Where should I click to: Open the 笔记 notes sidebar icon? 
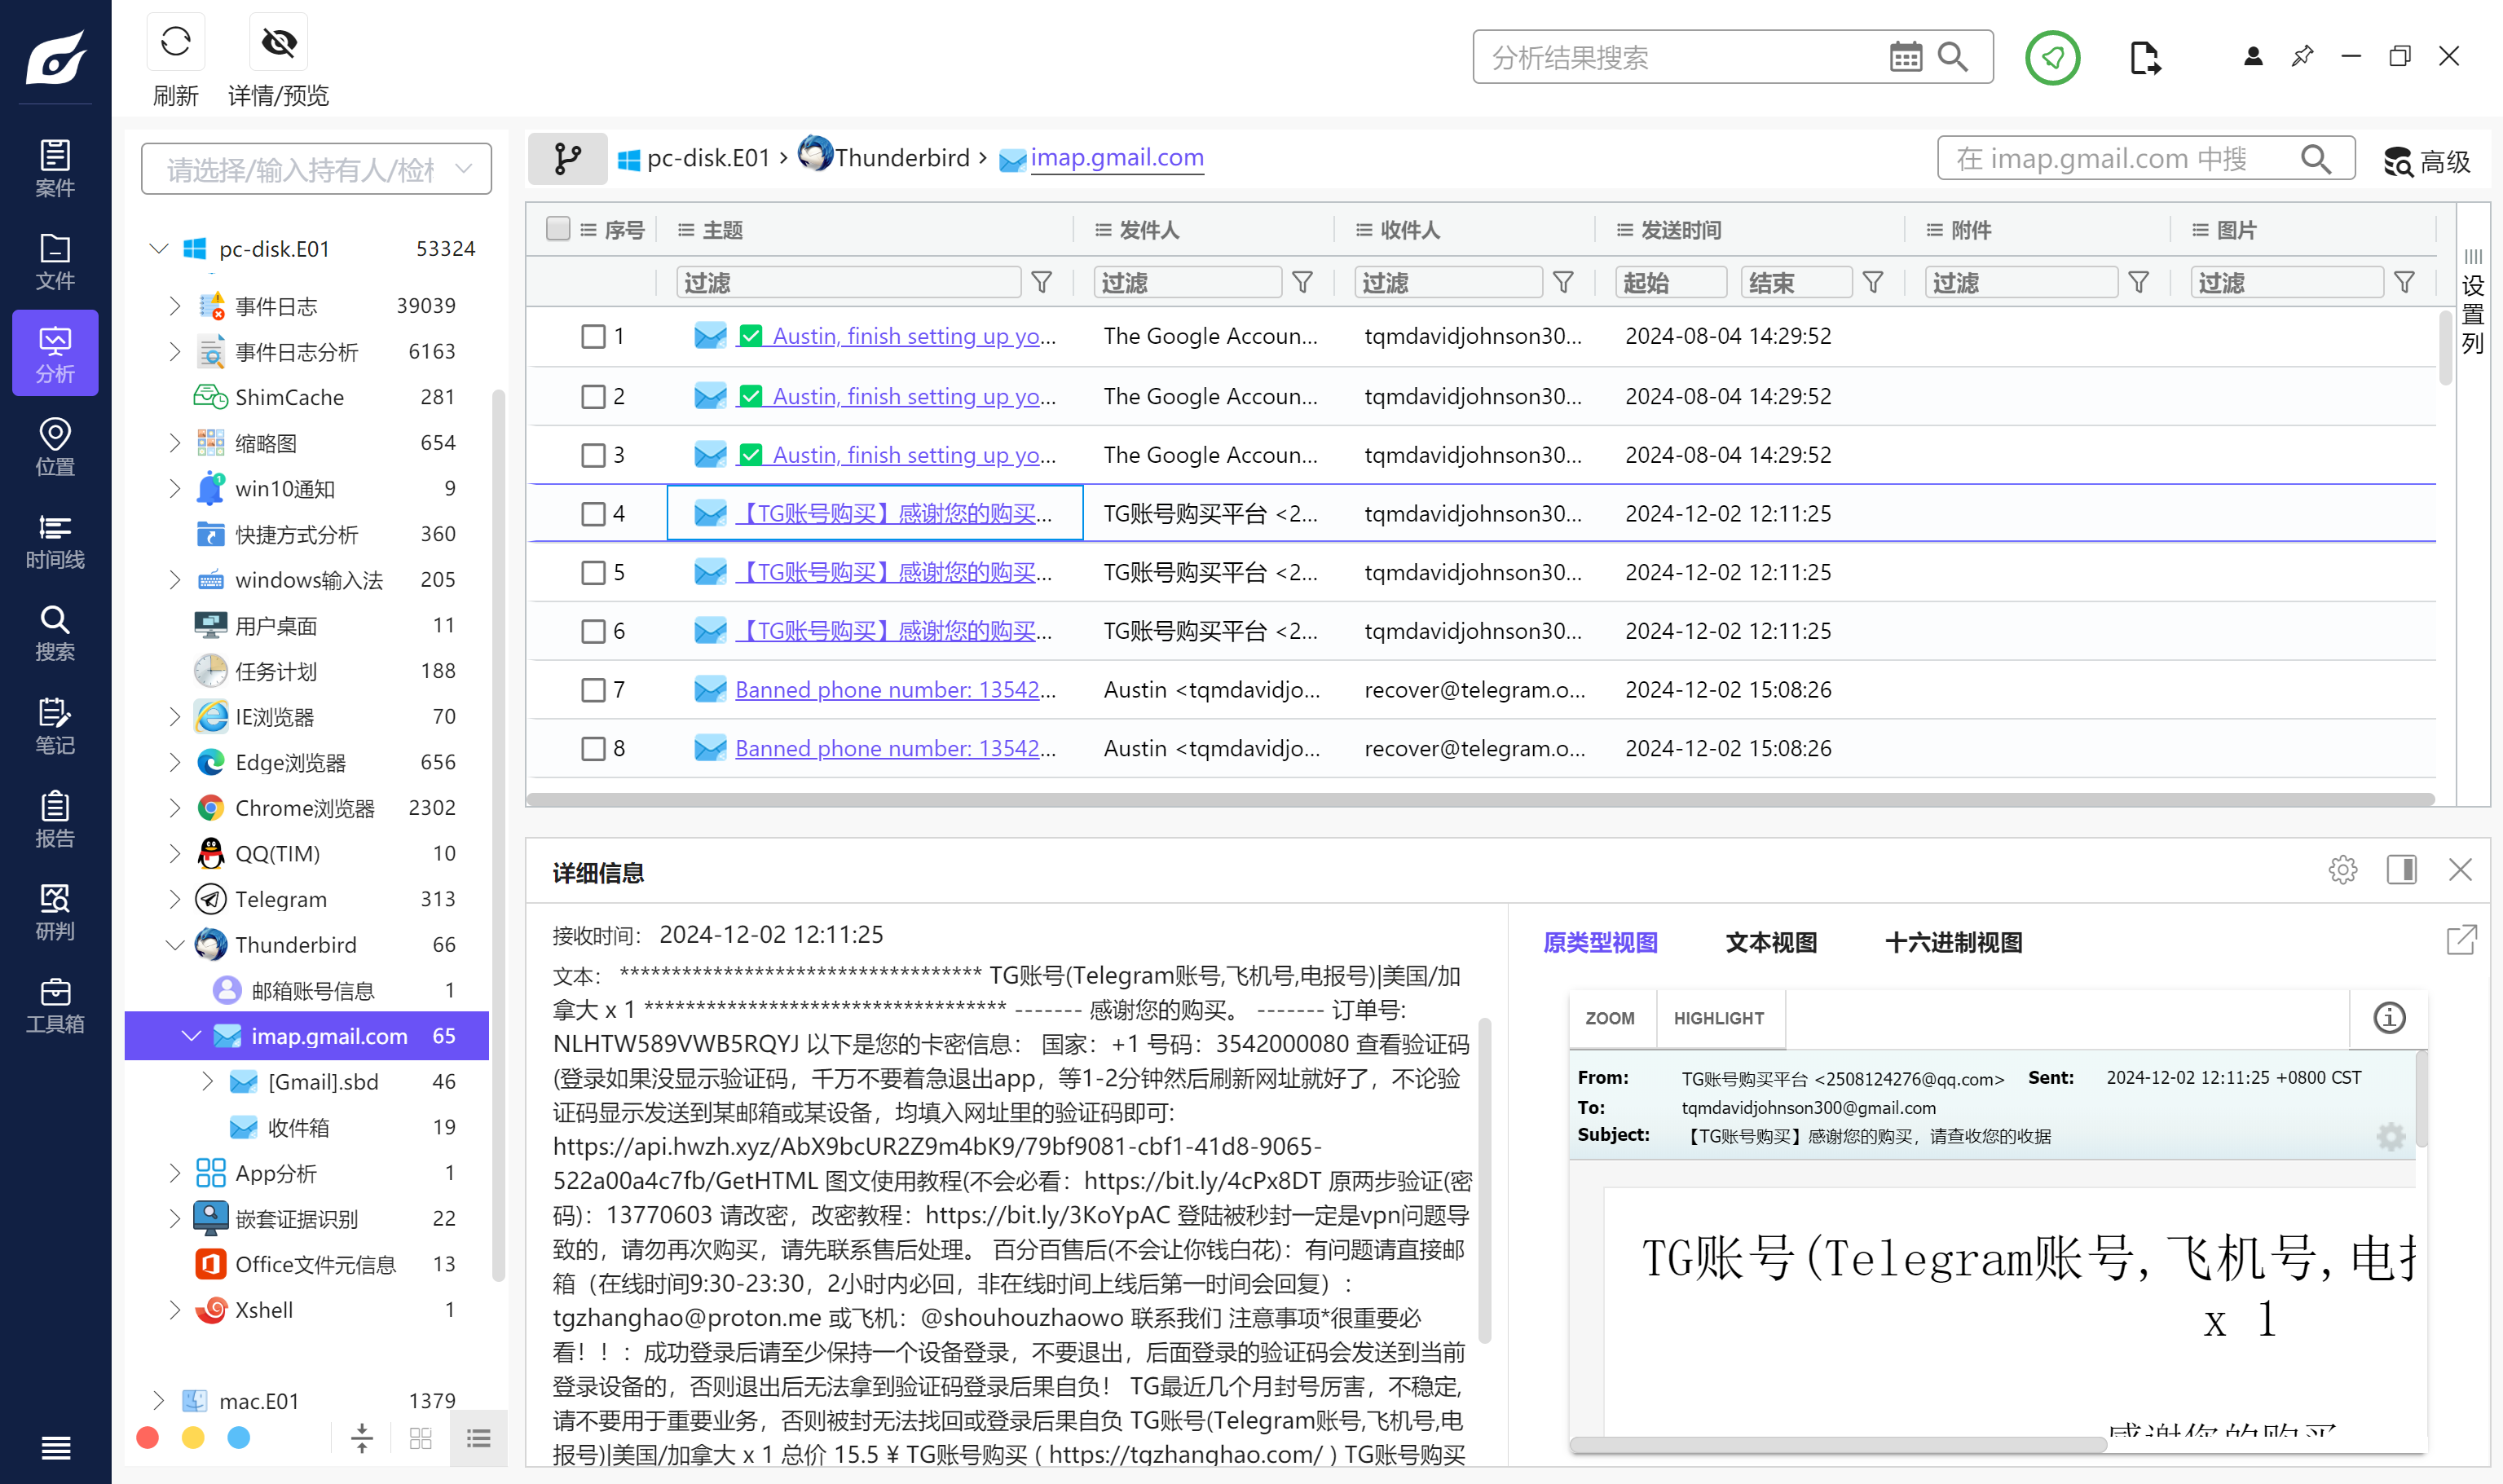pos(55,725)
